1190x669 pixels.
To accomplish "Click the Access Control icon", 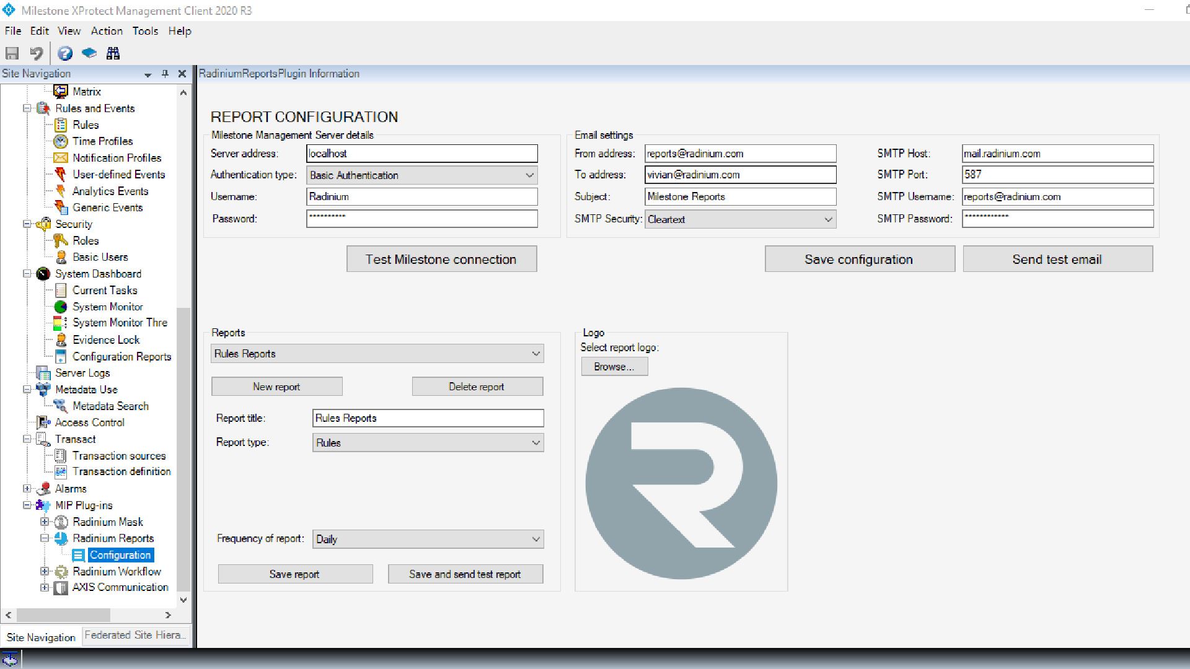I will coord(43,422).
